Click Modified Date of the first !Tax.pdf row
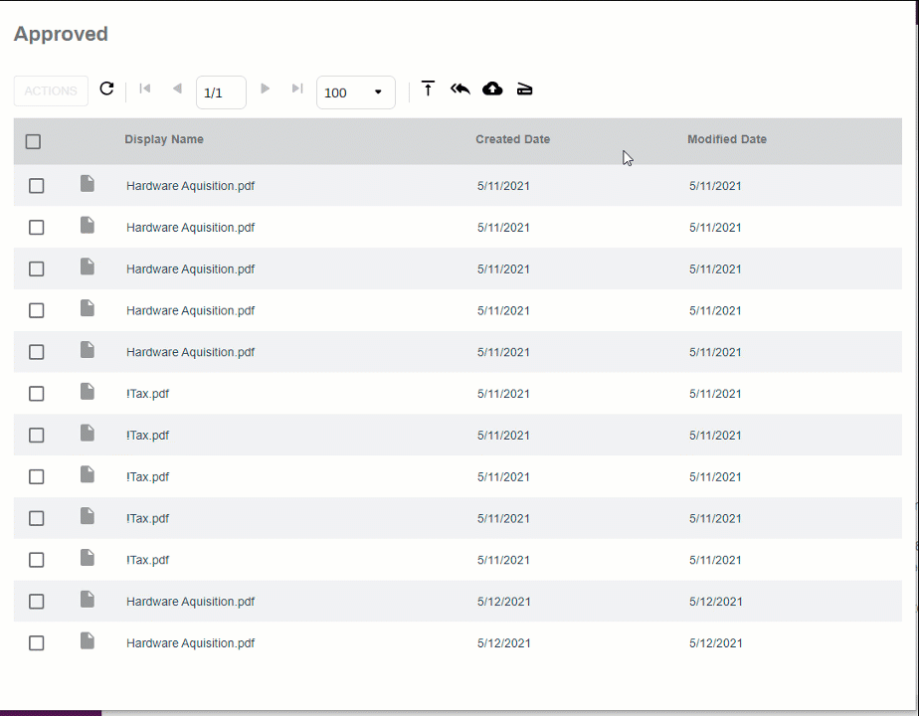The width and height of the screenshot is (919, 716). [x=715, y=394]
